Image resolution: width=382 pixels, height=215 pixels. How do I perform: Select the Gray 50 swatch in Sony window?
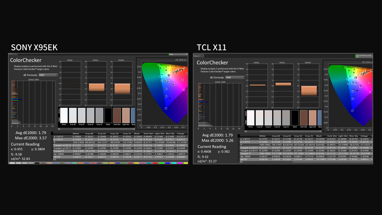point(90,116)
